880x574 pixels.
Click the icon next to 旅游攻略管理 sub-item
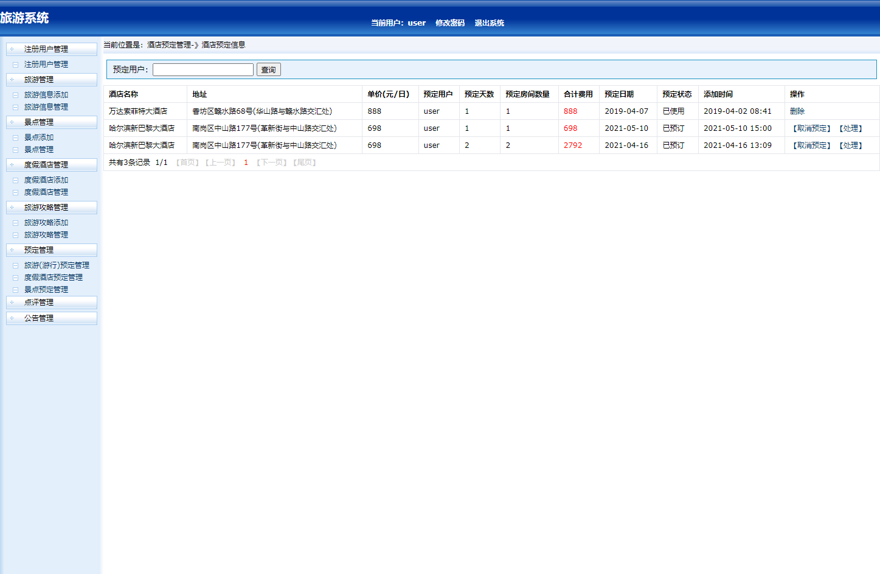(x=15, y=235)
